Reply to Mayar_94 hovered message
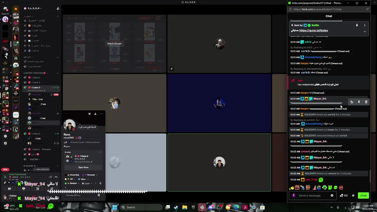 coord(351,102)
